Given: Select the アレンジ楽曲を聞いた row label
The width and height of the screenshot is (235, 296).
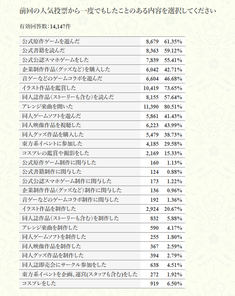Looking at the screenshot, I should pos(47,106).
